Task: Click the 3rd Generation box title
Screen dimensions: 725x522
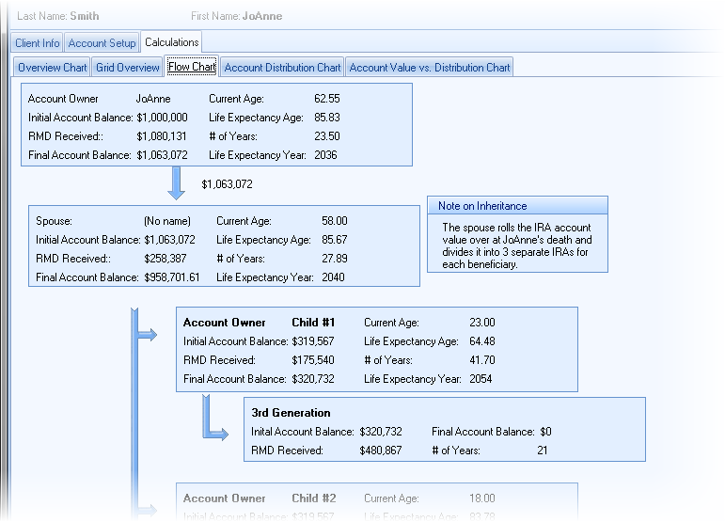Action: (291, 413)
